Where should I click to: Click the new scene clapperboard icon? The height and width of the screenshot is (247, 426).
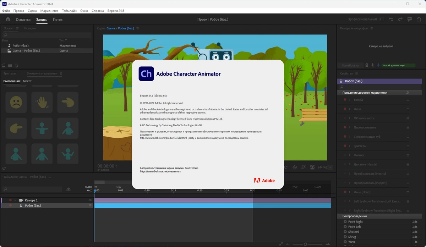[x=4, y=65]
